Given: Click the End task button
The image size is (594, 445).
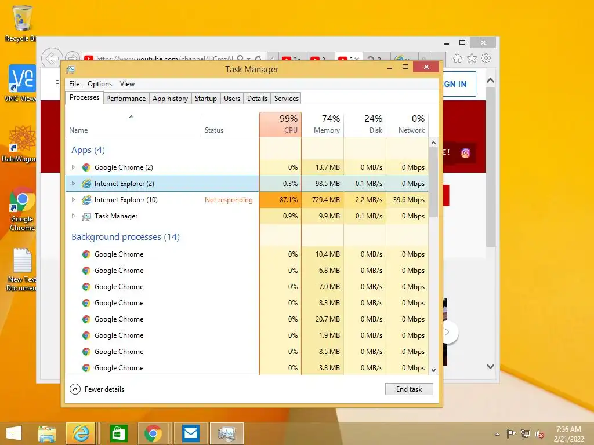Looking at the screenshot, I should 409,389.
